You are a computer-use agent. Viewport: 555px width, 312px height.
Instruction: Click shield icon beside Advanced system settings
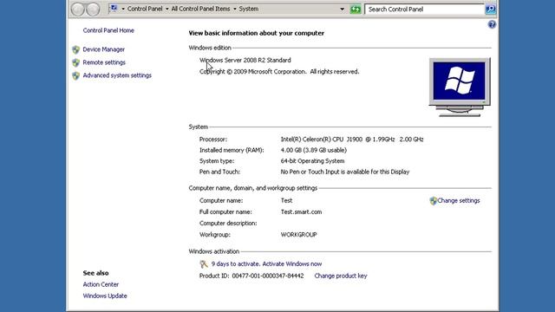pos(75,75)
